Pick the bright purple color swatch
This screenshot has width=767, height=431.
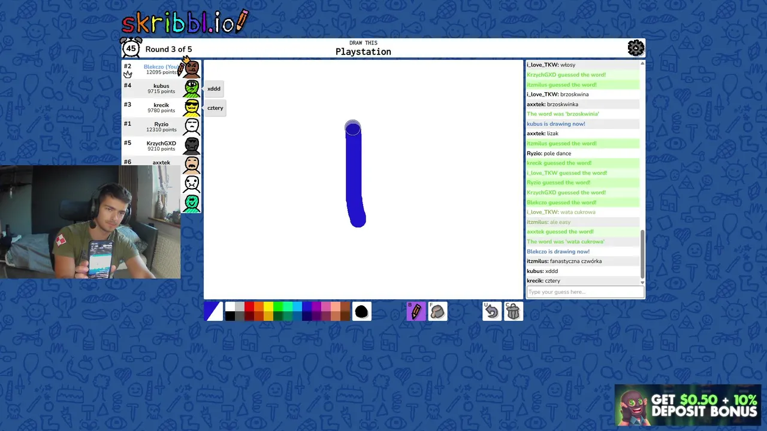tap(316, 306)
